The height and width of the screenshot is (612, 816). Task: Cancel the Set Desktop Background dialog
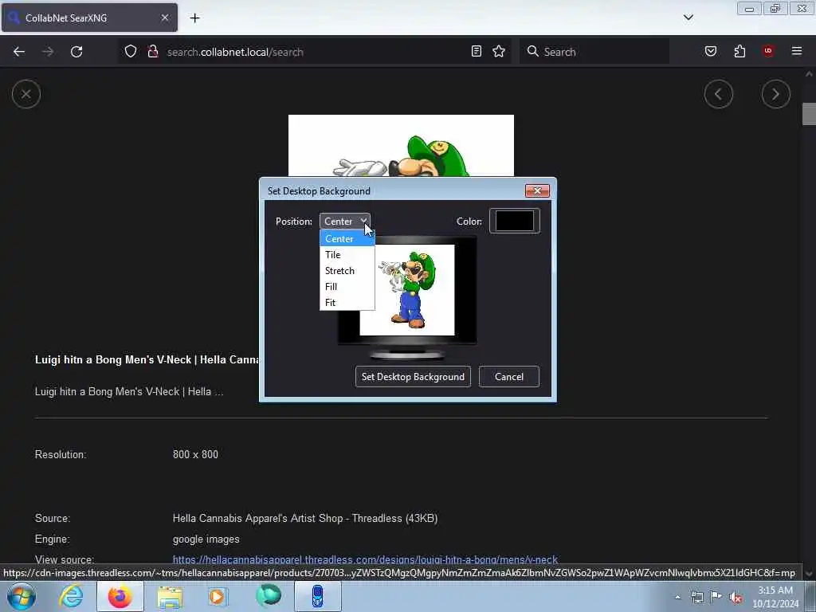click(x=509, y=377)
